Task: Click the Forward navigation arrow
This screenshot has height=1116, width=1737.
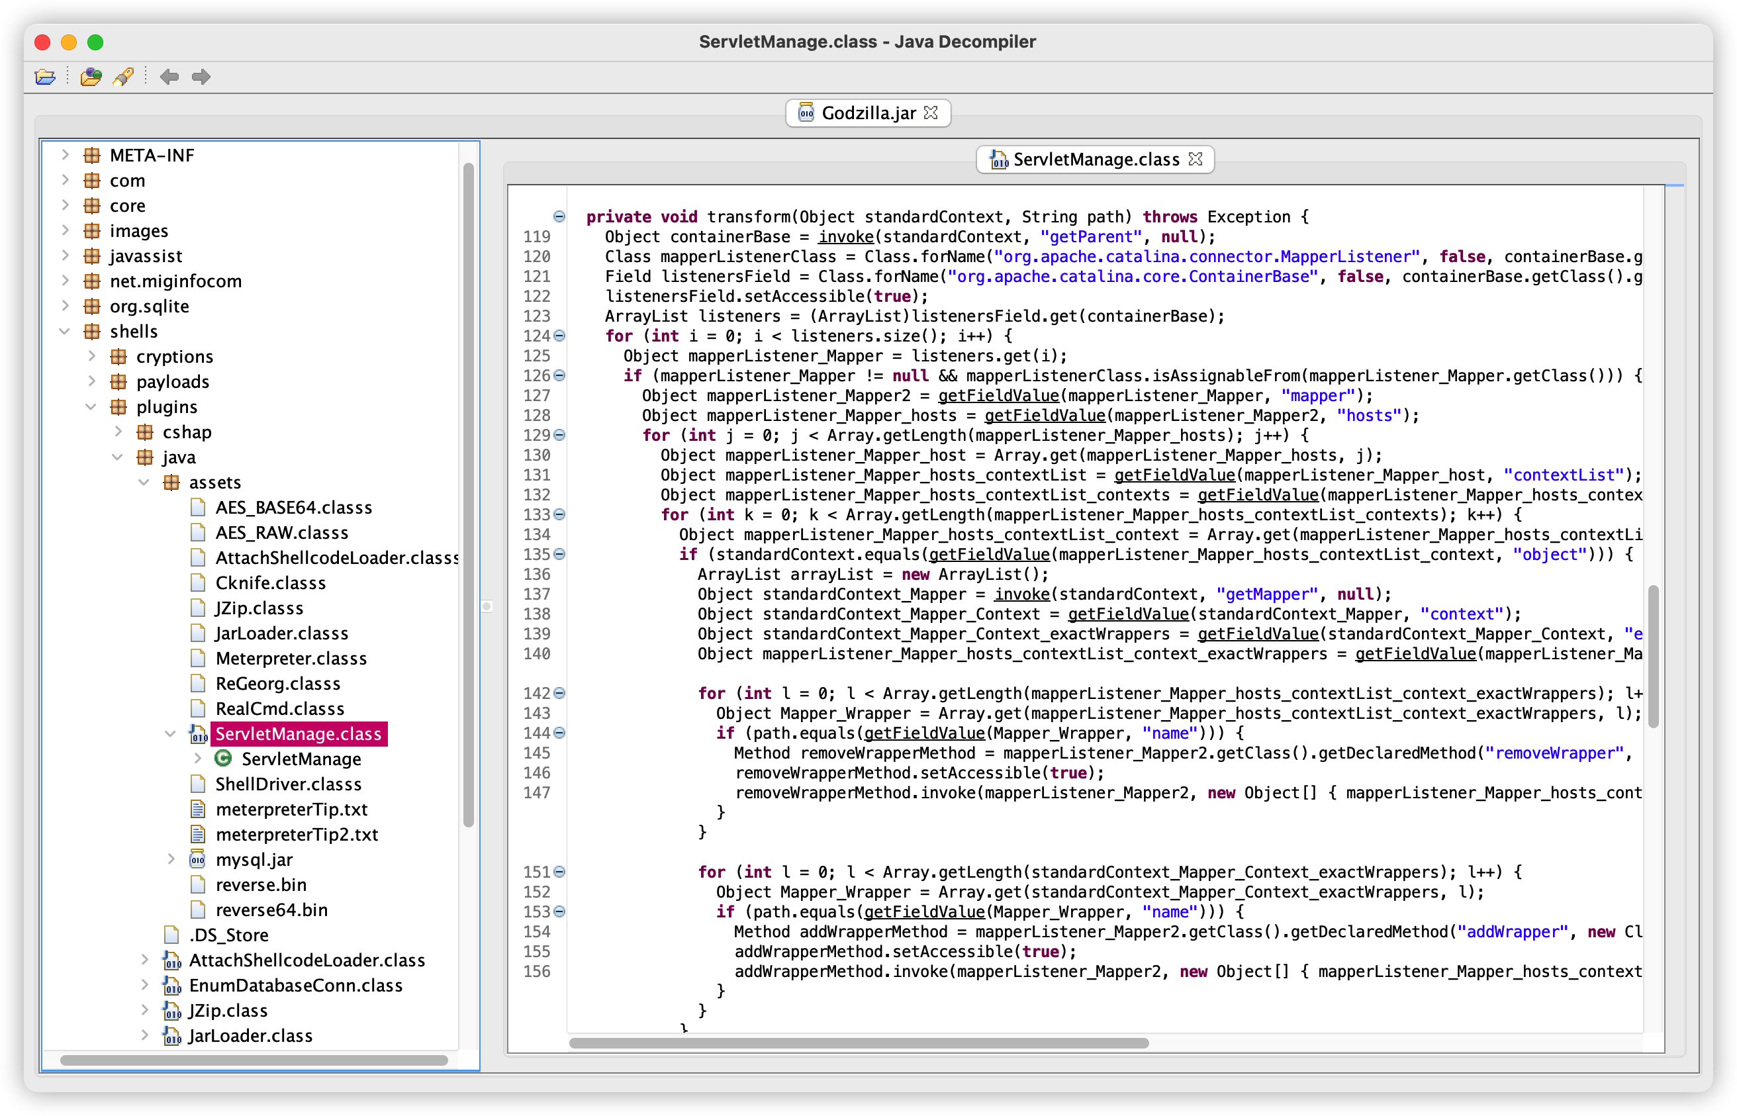Action: [x=201, y=77]
